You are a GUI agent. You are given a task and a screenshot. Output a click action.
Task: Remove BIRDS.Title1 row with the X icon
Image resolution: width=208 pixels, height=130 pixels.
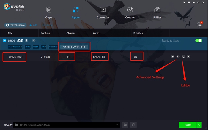pos(188,57)
